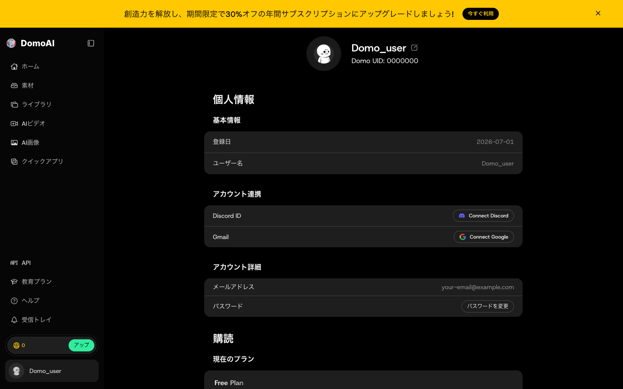The width and height of the screenshot is (623, 389).
Task: Open the Domo_user account entry in sidebar
Action: pyautogui.click(x=52, y=371)
